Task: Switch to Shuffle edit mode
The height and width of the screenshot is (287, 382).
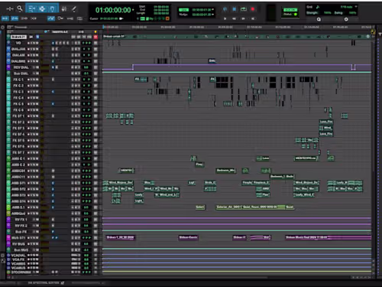Action: pyautogui.click(x=5, y=18)
